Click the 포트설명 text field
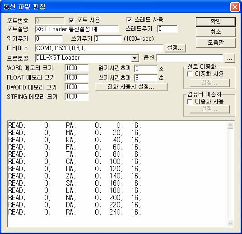 (77, 29)
